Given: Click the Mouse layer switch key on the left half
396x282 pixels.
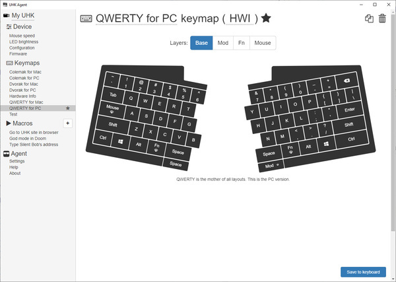Looking at the screenshot, I should tap(112, 108).
